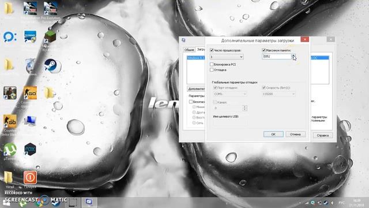Open the volume control in system tray
369x208 pixels.
(x=332, y=203)
